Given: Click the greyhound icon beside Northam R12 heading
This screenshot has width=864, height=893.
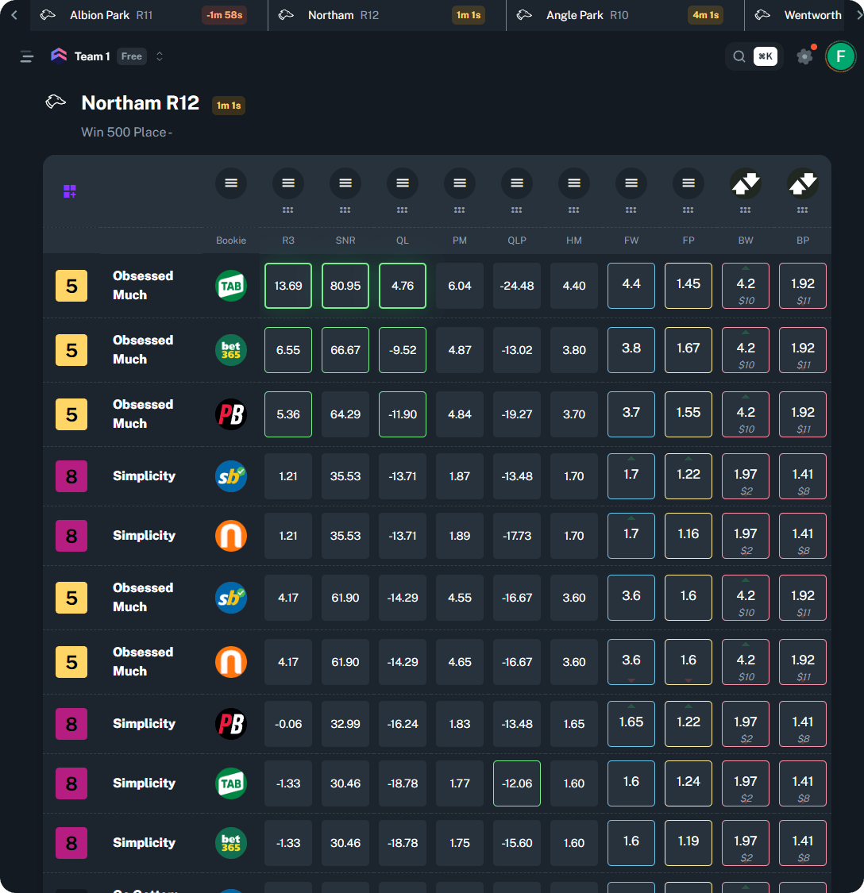Looking at the screenshot, I should (55, 102).
